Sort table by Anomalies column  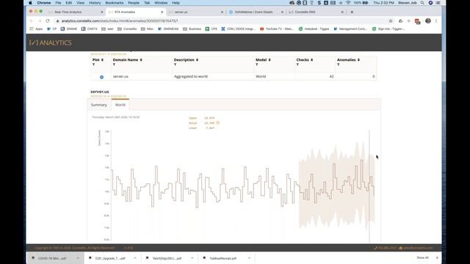click(x=358, y=60)
